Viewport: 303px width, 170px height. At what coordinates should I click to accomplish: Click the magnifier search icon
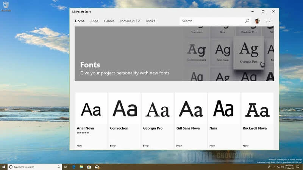(247, 21)
